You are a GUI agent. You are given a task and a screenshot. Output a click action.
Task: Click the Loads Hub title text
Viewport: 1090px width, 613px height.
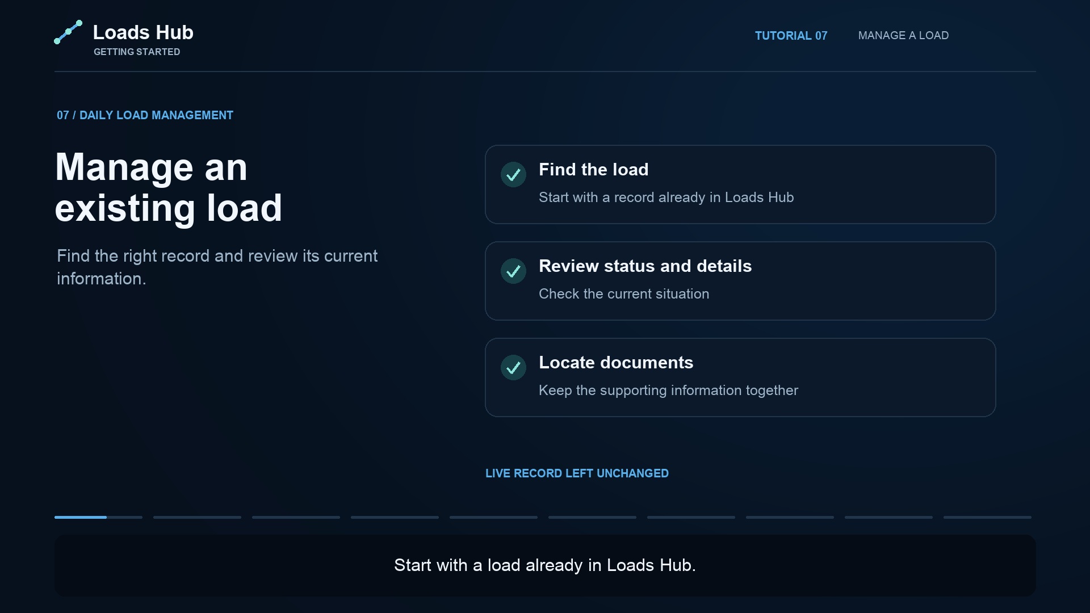143,32
